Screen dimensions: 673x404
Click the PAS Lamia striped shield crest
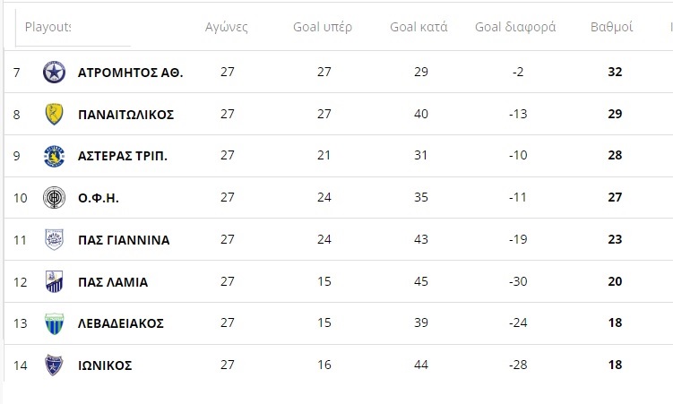click(54, 282)
